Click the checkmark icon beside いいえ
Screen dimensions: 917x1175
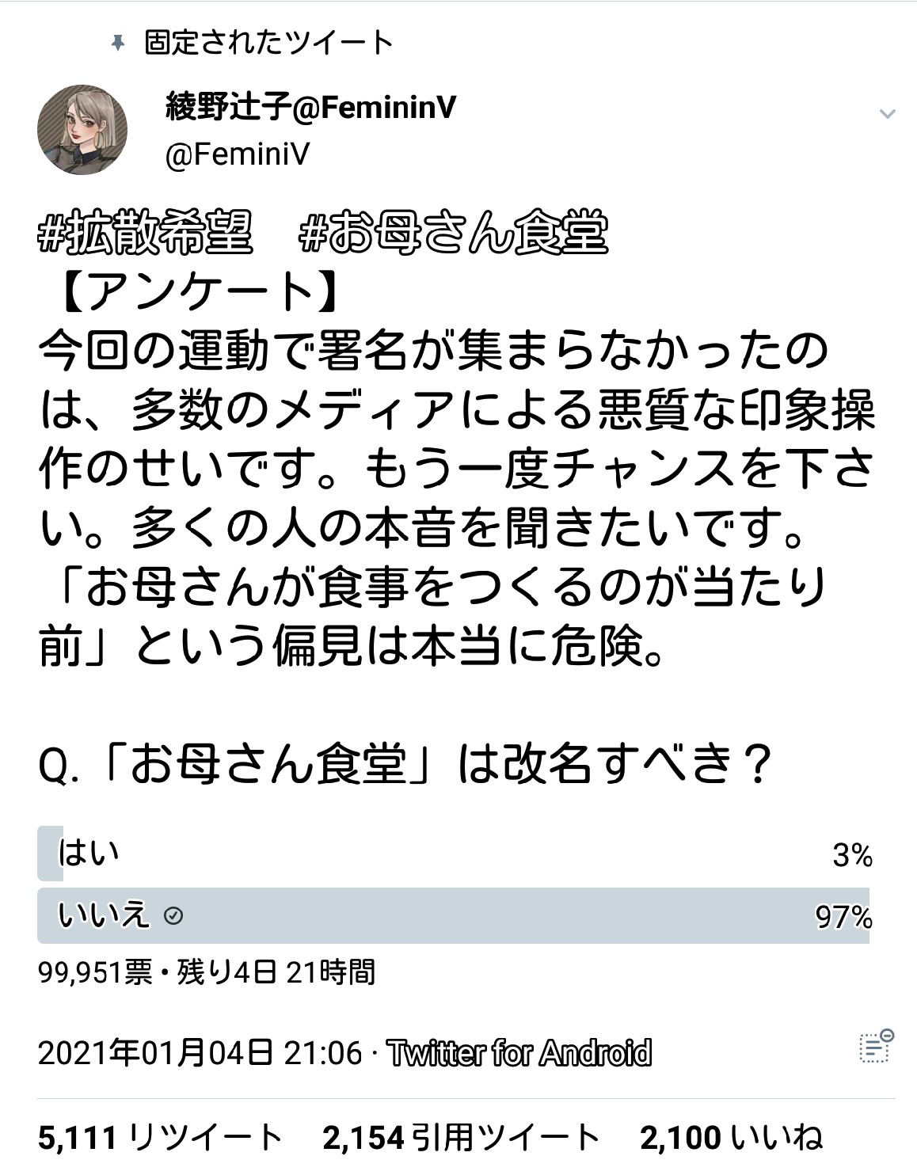click(x=173, y=916)
